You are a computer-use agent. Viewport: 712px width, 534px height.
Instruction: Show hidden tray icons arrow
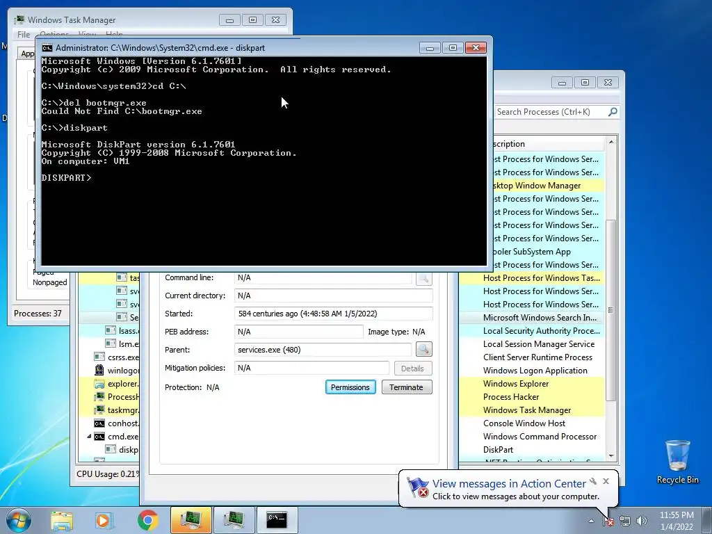point(591,521)
